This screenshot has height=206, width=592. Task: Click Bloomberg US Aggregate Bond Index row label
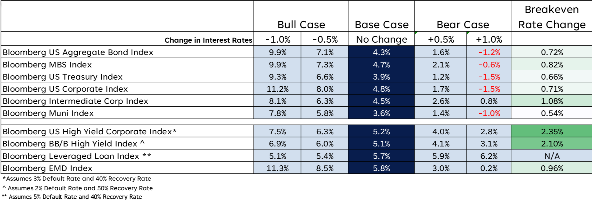[78, 52]
